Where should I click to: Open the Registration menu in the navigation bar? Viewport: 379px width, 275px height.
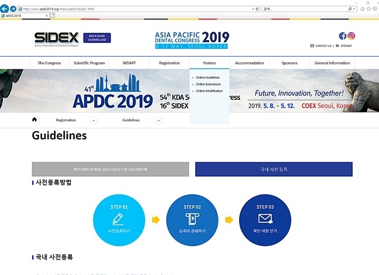(x=169, y=63)
